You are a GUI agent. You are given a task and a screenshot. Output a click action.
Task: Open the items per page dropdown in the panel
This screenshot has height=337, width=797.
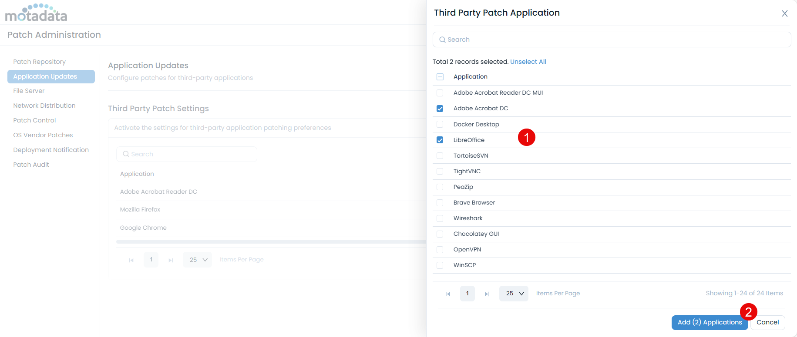[514, 294]
